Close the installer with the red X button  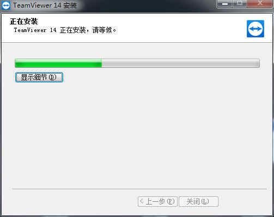point(260,4)
